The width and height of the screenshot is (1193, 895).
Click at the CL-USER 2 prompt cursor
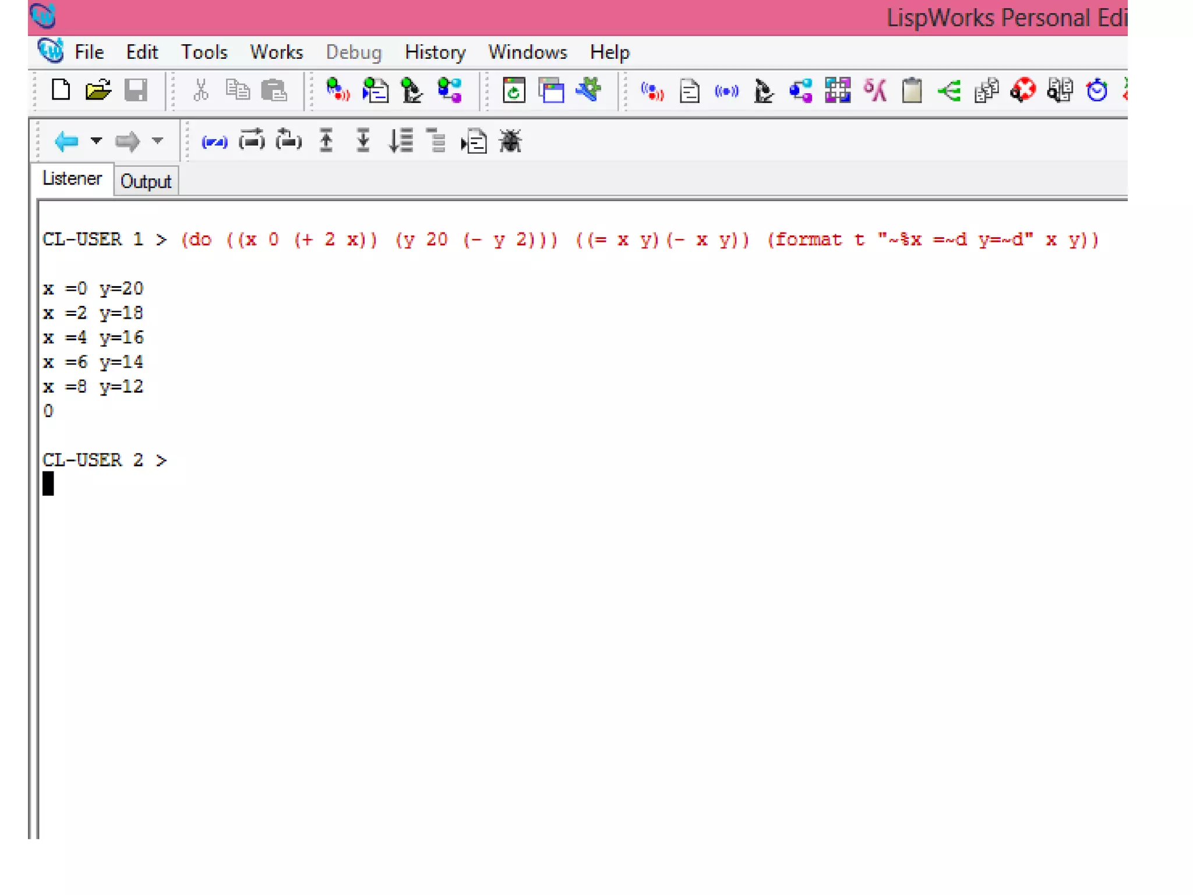48,484
